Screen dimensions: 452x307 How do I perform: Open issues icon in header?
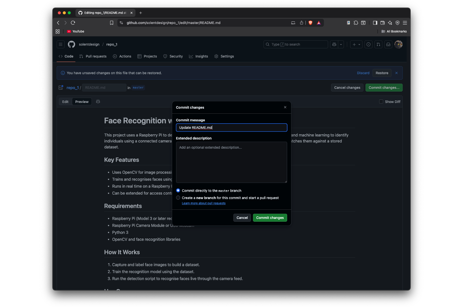[368, 45]
